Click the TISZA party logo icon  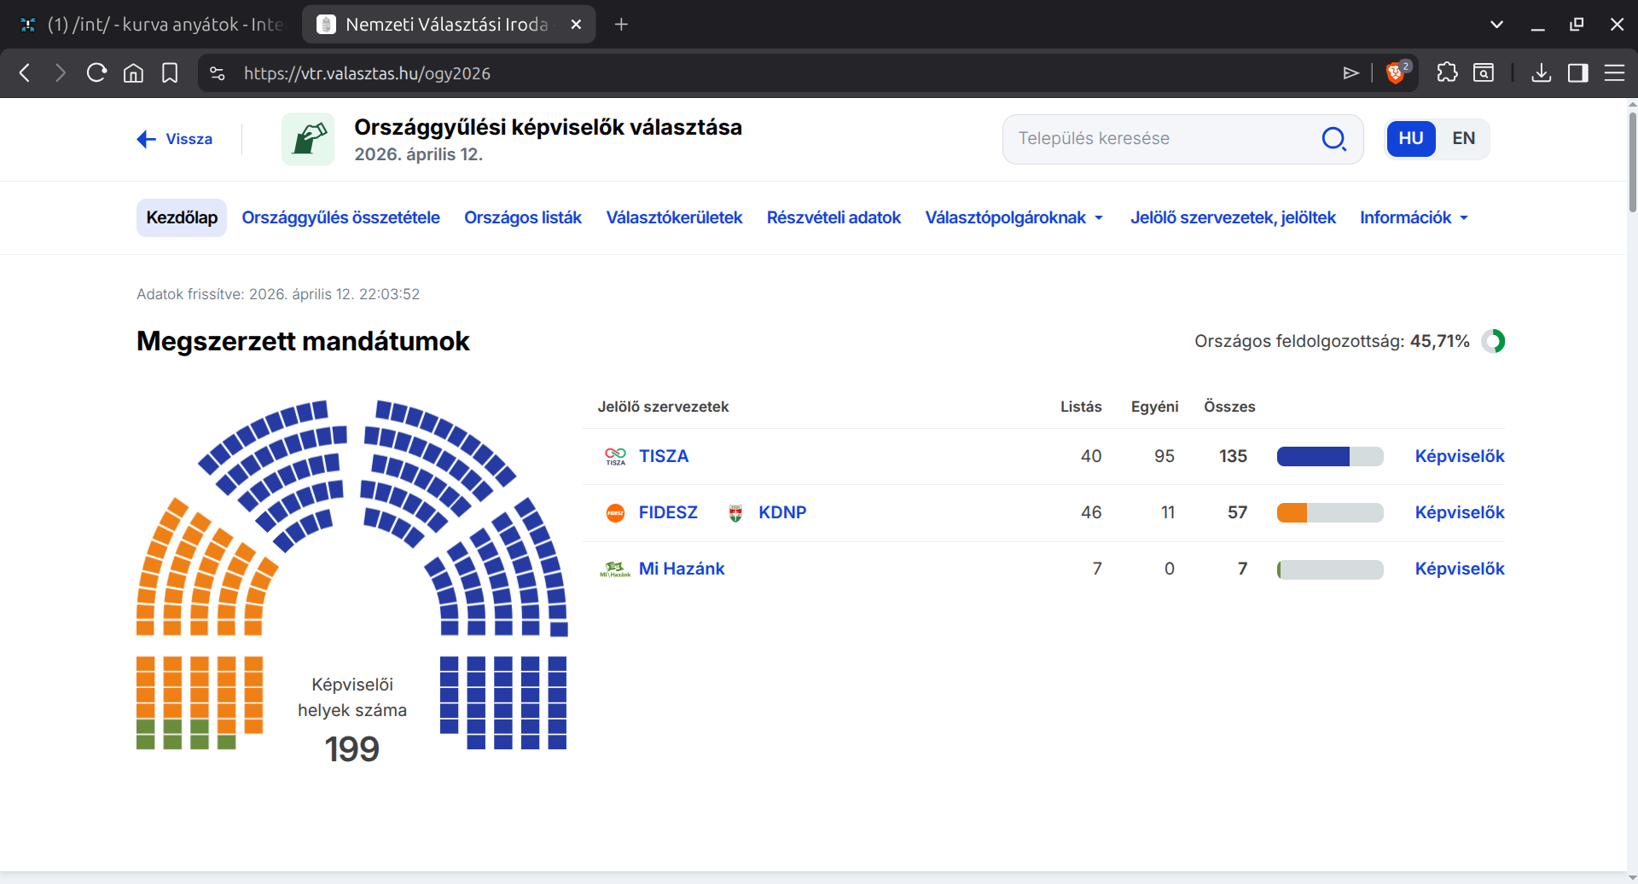(615, 457)
